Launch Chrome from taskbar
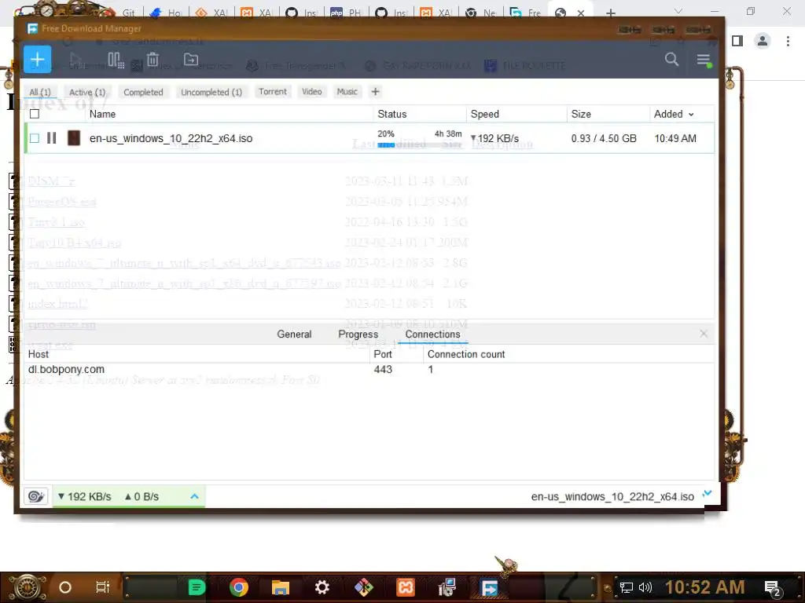The image size is (805, 603). click(239, 587)
